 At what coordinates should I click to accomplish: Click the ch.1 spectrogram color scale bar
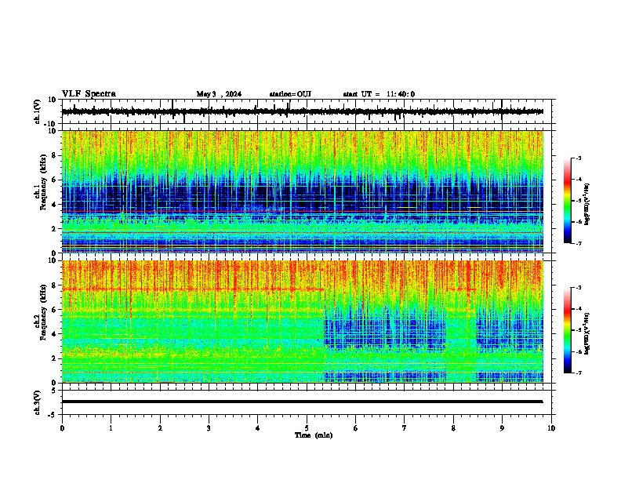click(567, 201)
